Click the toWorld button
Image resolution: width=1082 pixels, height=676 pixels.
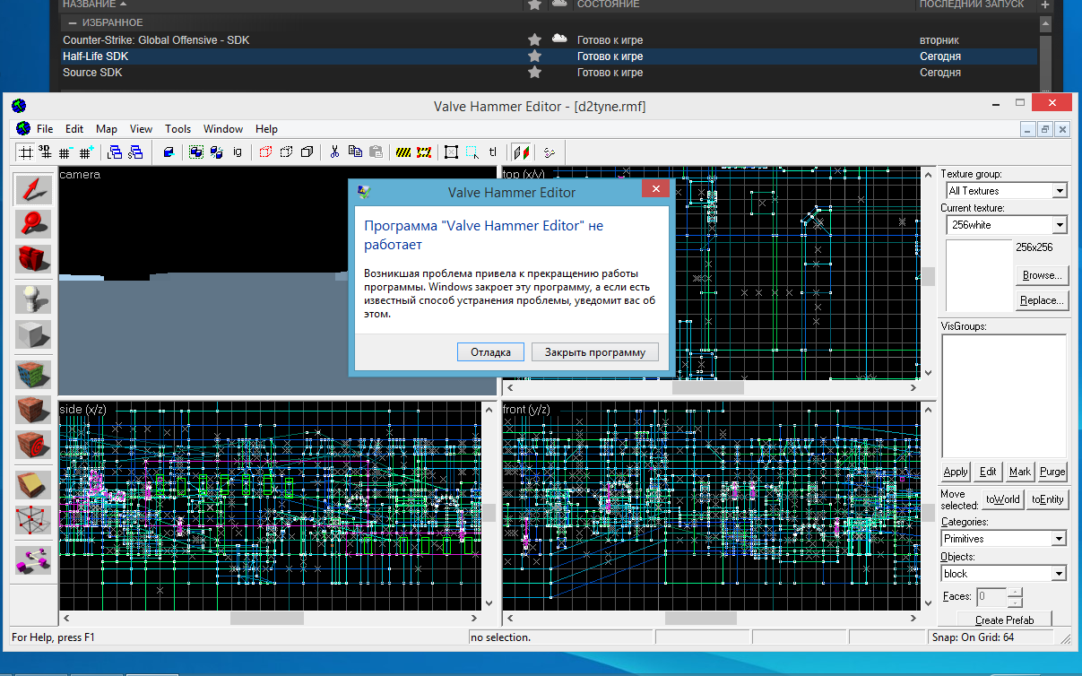[x=1002, y=499]
